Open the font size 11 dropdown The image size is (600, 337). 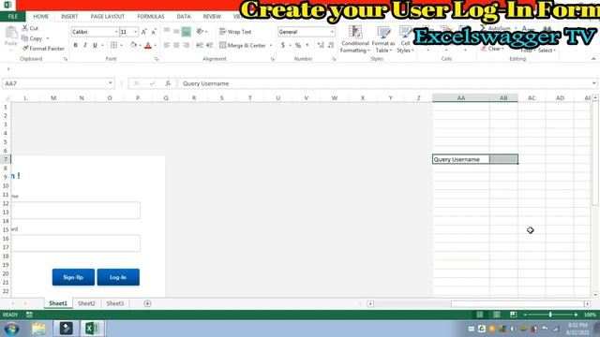point(135,32)
